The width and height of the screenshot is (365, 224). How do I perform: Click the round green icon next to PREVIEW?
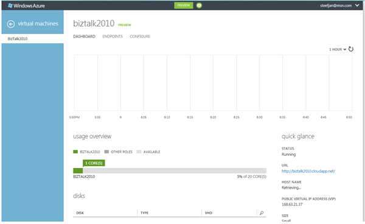pyautogui.click(x=199, y=5)
